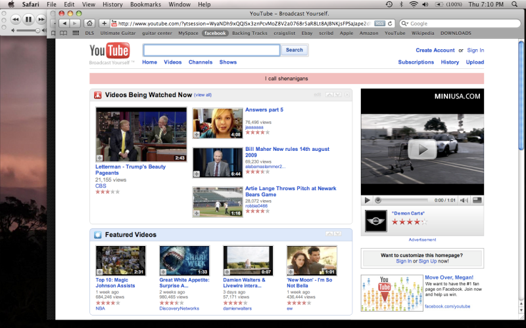Click the MINI logo channel icon

(375, 221)
